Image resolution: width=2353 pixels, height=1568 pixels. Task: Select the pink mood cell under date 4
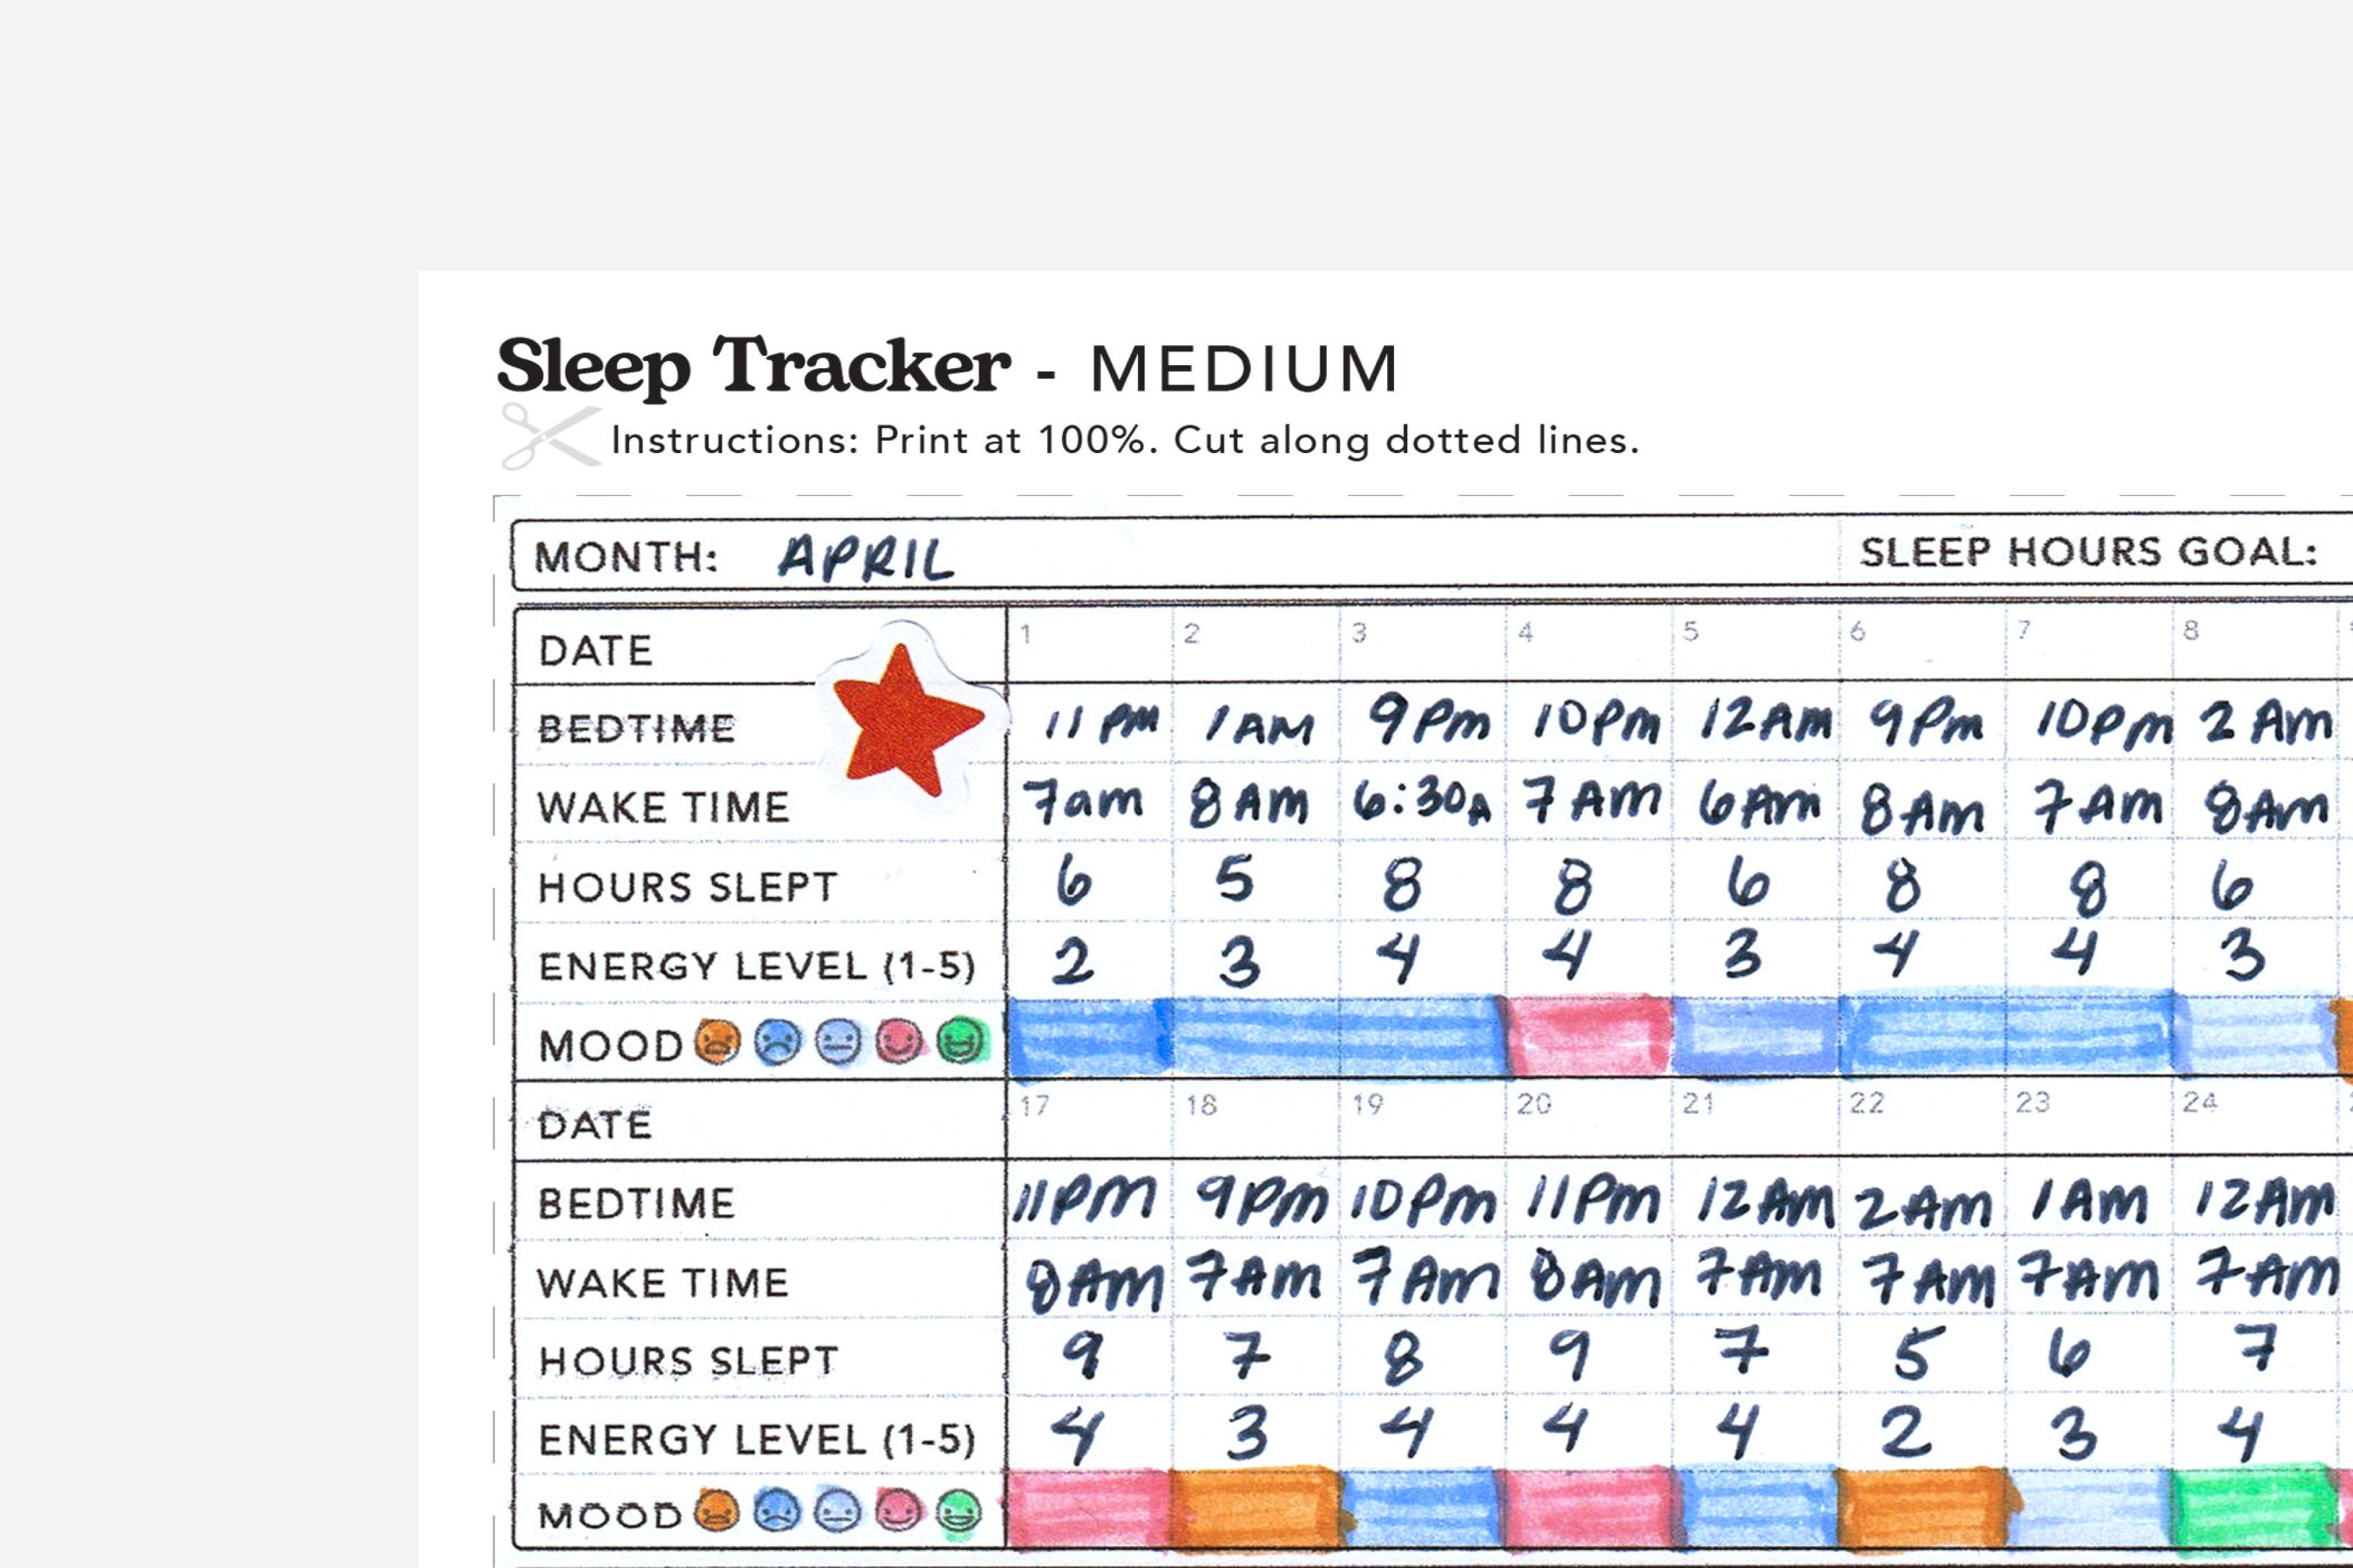[x=1589, y=1038]
